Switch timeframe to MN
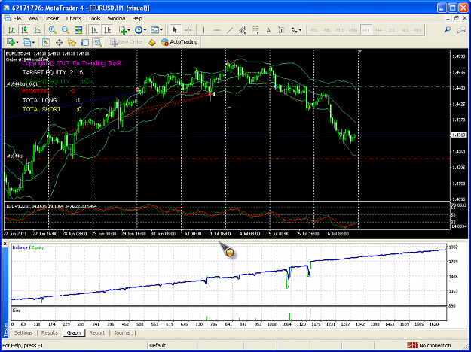 tap(417, 30)
